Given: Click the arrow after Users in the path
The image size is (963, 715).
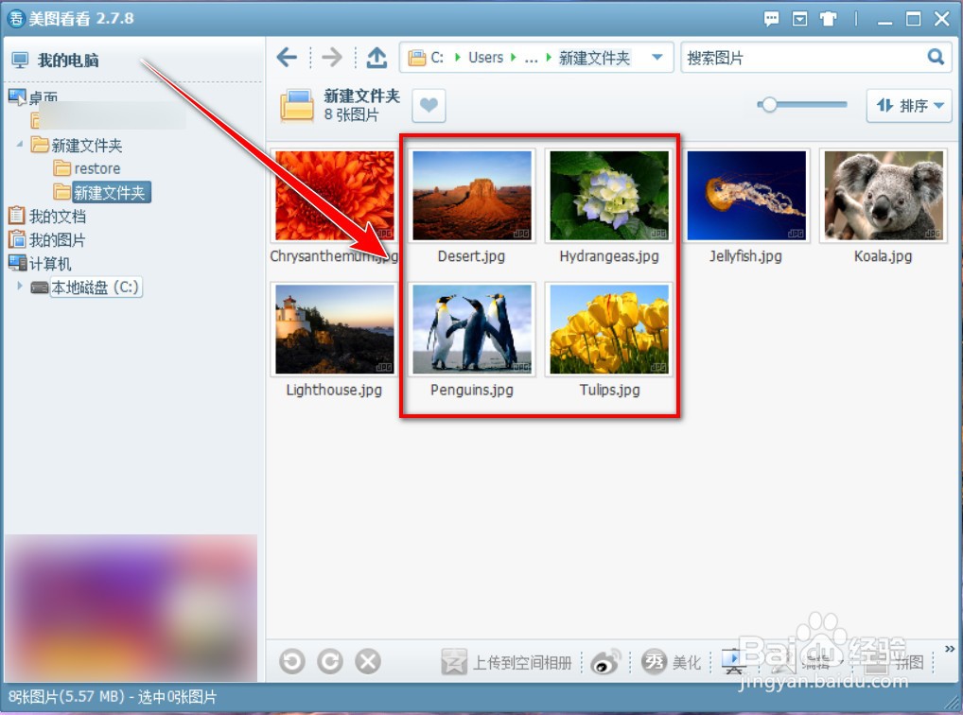Looking at the screenshot, I should (x=514, y=58).
